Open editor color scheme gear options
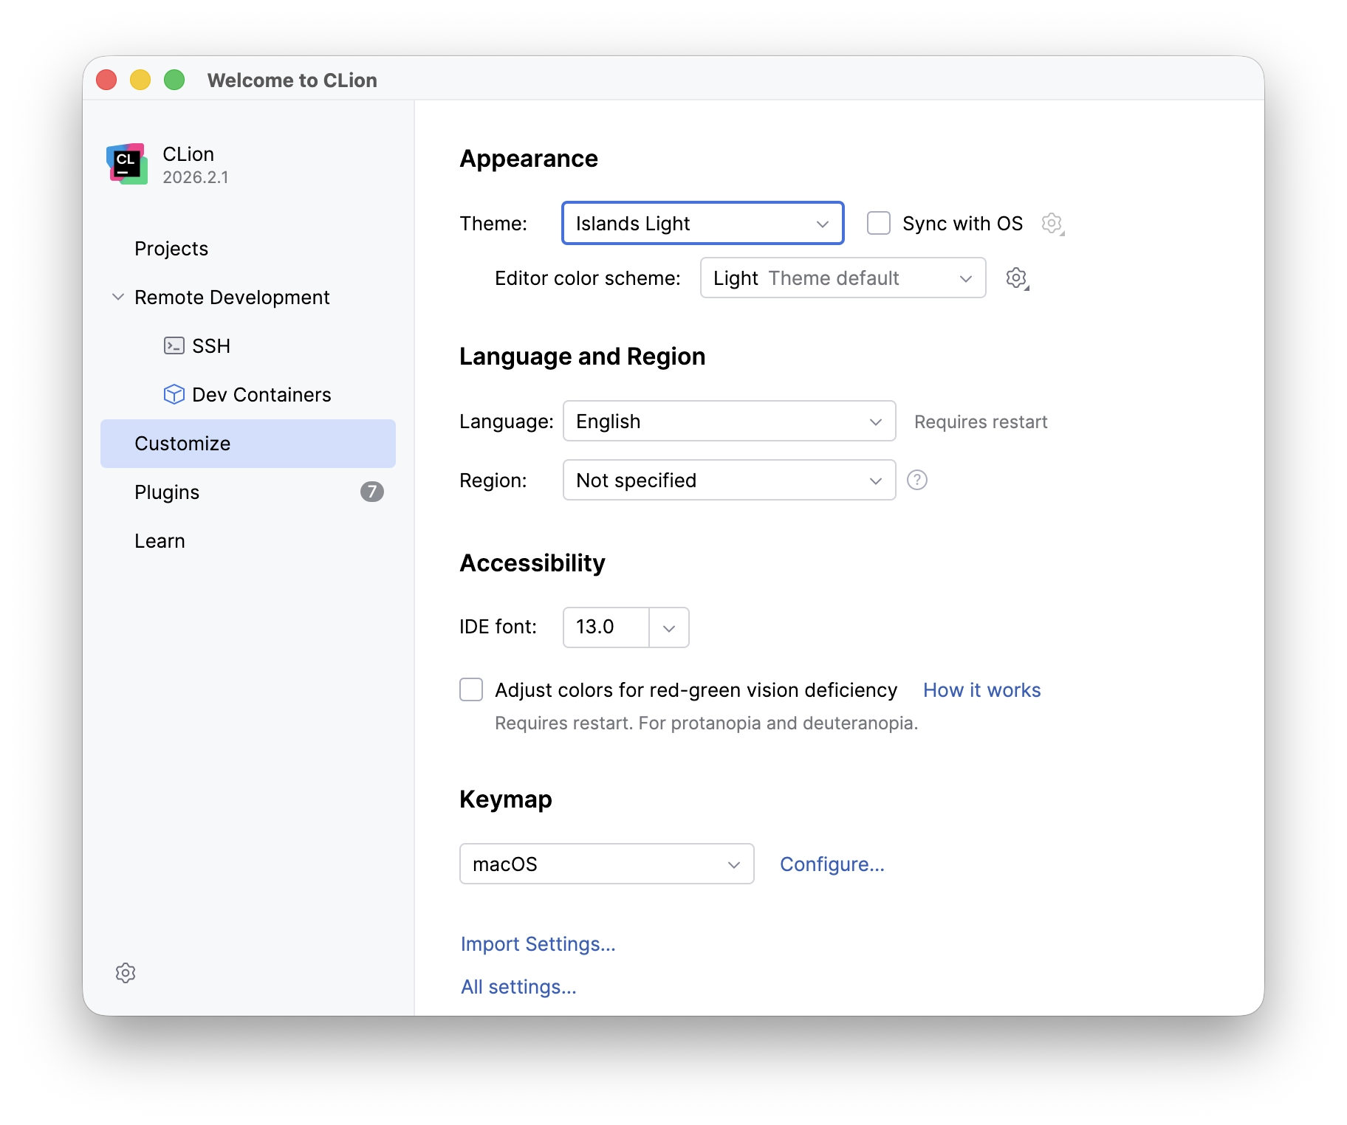The width and height of the screenshot is (1347, 1125). [1017, 278]
